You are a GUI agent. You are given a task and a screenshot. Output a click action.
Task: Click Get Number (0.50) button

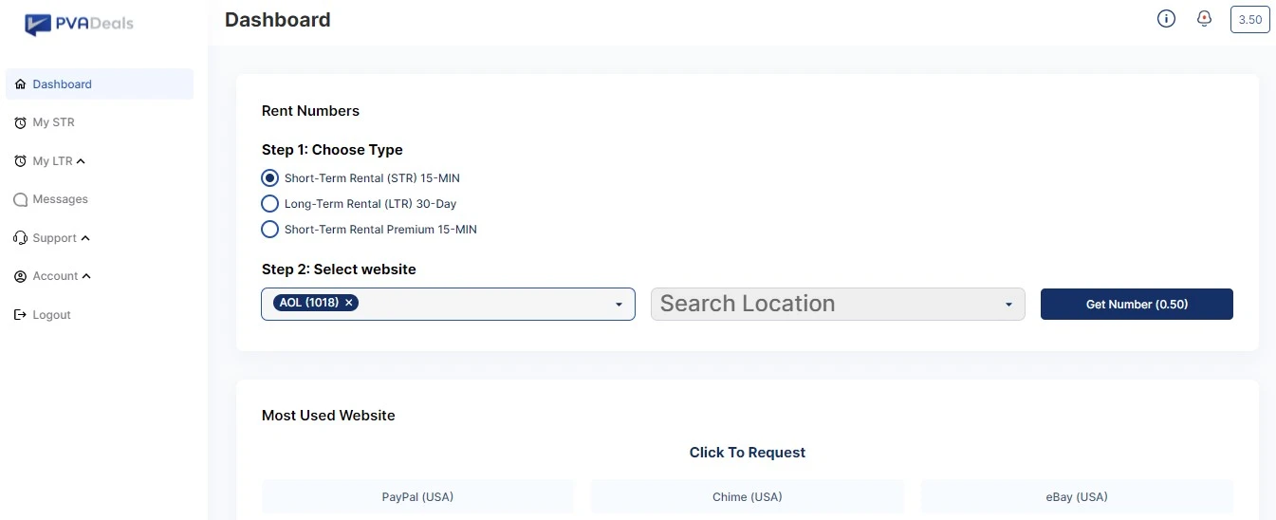pos(1137,305)
